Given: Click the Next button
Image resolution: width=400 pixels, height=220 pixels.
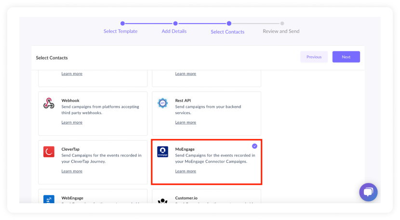Looking at the screenshot, I should tap(346, 57).
